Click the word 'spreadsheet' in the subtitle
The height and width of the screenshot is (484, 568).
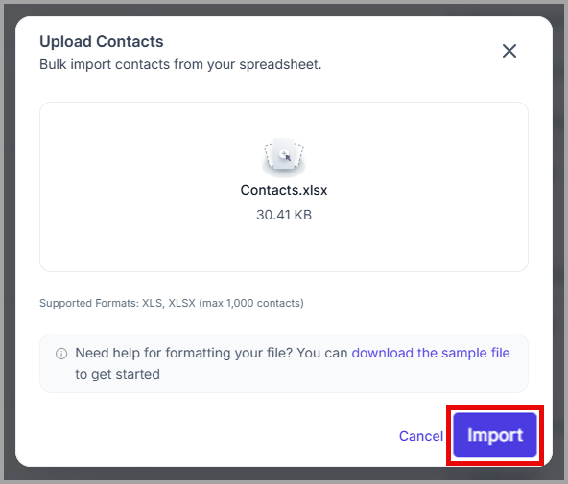pyautogui.click(x=279, y=65)
